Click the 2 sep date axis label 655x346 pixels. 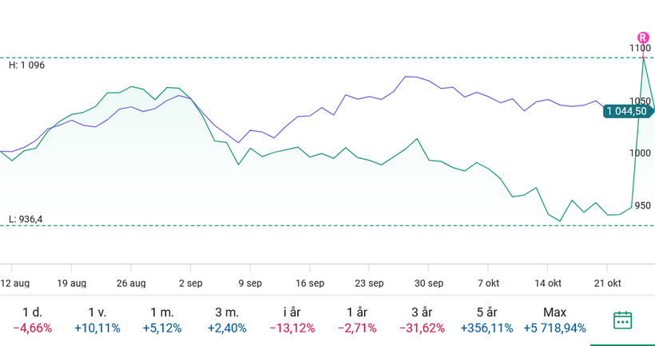[191, 283]
